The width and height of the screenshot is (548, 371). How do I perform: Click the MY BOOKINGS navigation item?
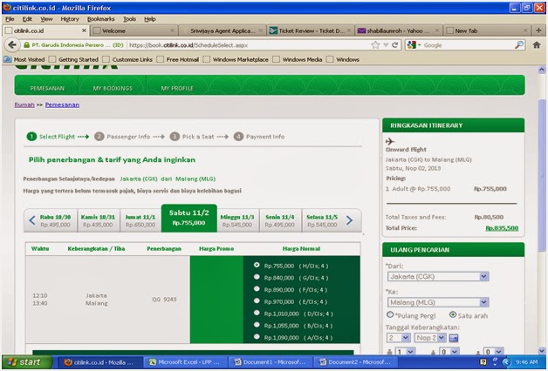pyautogui.click(x=113, y=88)
